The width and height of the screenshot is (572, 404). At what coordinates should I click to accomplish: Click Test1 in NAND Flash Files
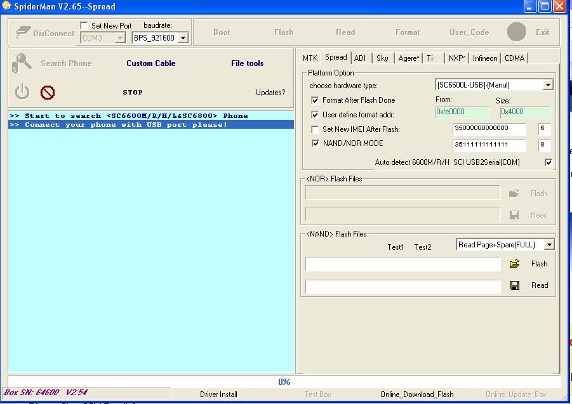[396, 247]
